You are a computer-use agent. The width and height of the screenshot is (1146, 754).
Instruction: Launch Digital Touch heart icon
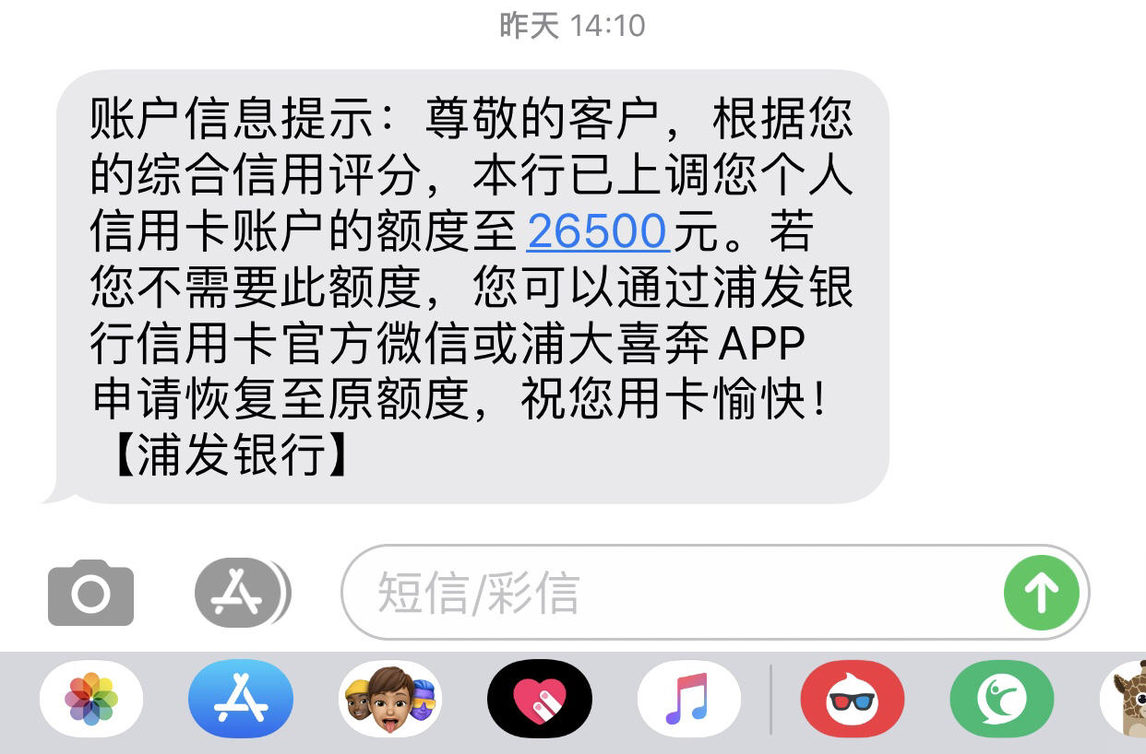pos(540,699)
